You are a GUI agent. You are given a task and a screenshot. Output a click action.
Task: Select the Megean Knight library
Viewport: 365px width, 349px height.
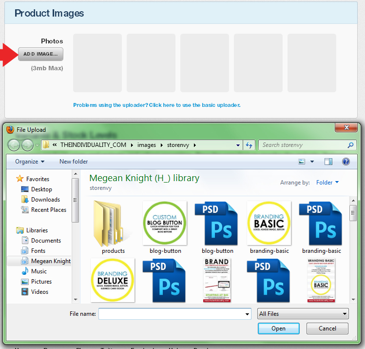tap(39, 261)
